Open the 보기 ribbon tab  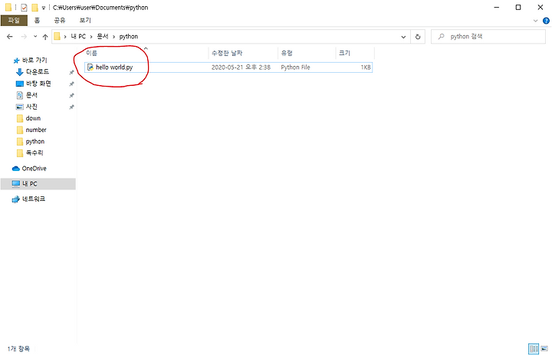click(85, 21)
